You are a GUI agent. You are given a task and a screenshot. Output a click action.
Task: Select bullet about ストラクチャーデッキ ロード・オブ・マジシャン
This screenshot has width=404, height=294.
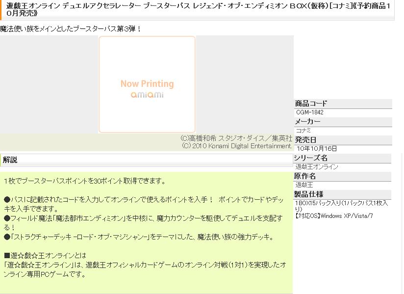point(139,237)
